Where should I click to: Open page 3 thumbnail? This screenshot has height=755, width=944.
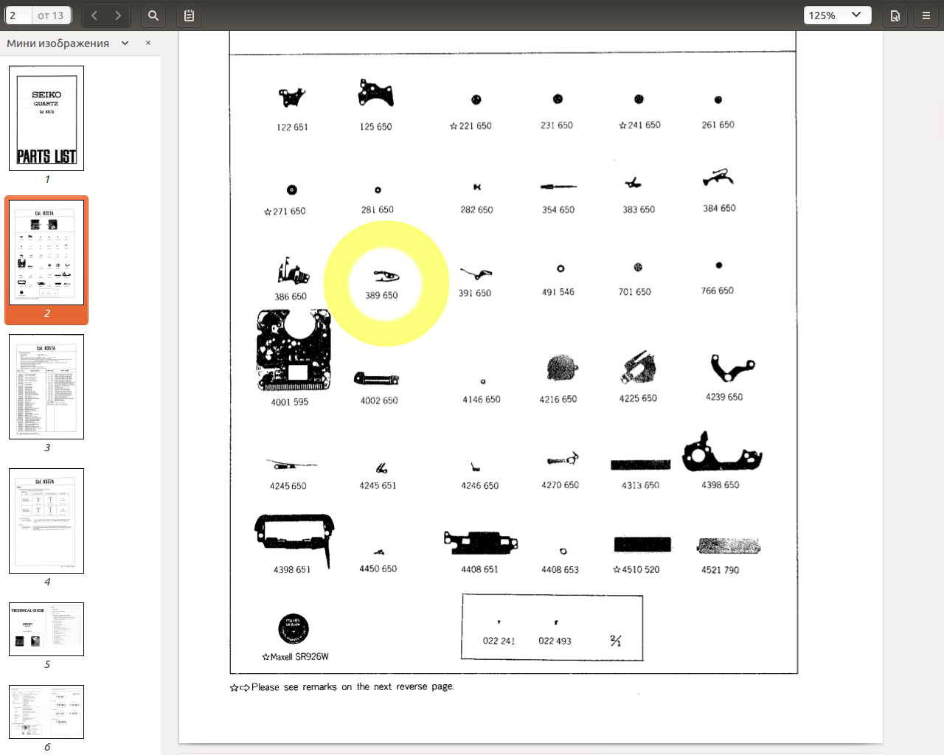[46, 386]
